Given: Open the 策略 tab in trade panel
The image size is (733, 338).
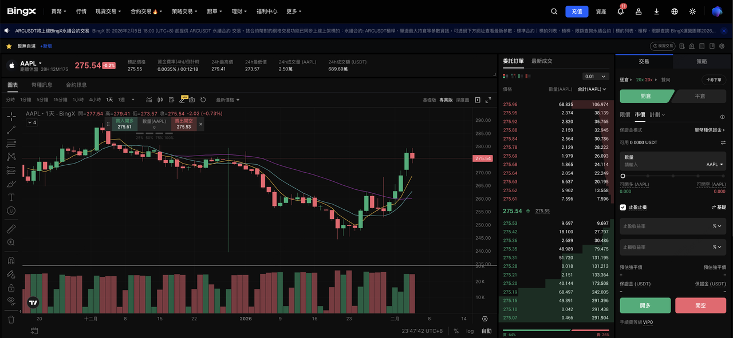Looking at the screenshot, I should point(702,61).
